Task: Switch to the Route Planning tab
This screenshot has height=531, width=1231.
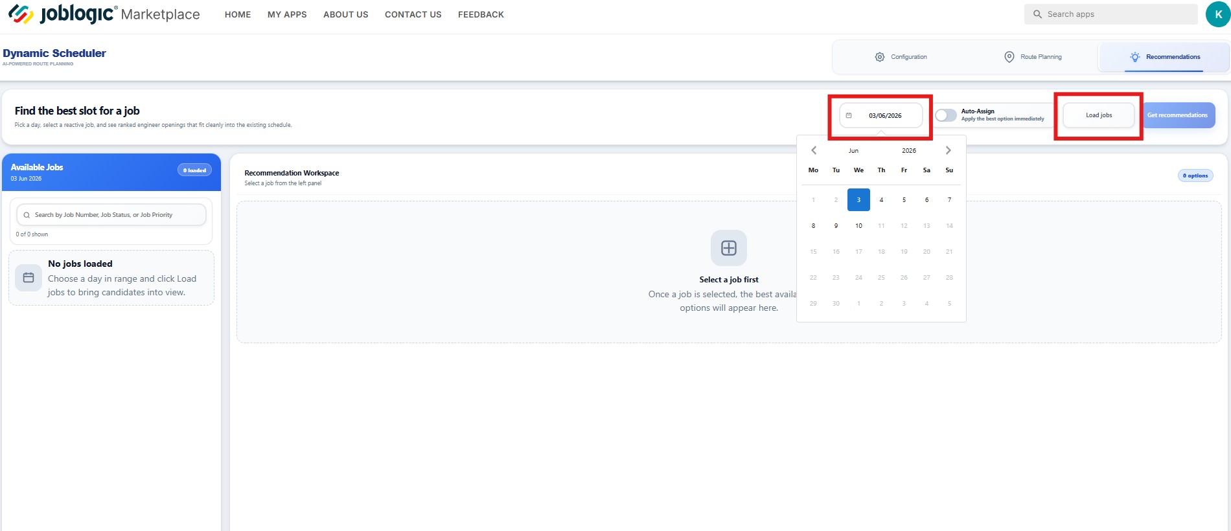Action: point(1033,57)
